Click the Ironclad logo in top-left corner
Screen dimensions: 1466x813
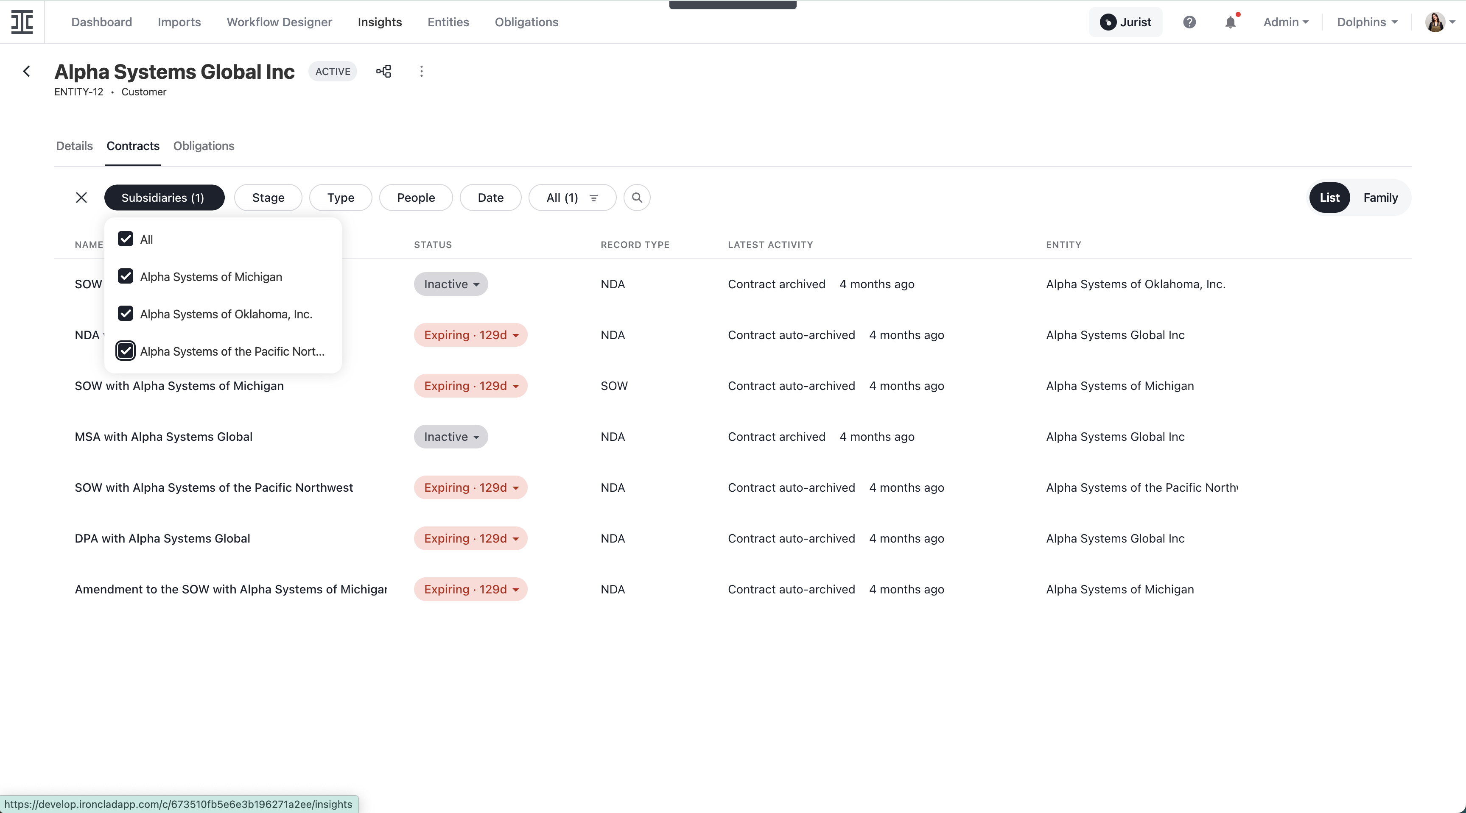[x=22, y=22]
